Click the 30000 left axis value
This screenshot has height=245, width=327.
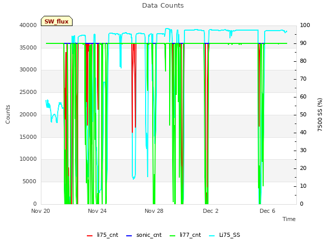tap(28, 70)
